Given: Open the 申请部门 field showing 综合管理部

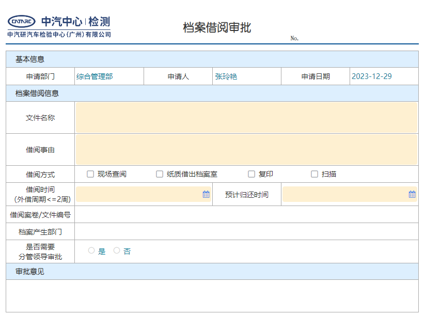Looking at the screenshot, I should [x=108, y=76].
